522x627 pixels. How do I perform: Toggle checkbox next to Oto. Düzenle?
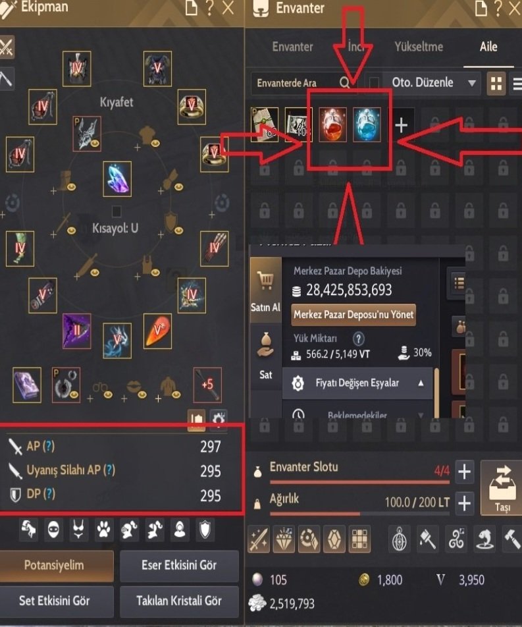(x=374, y=83)
